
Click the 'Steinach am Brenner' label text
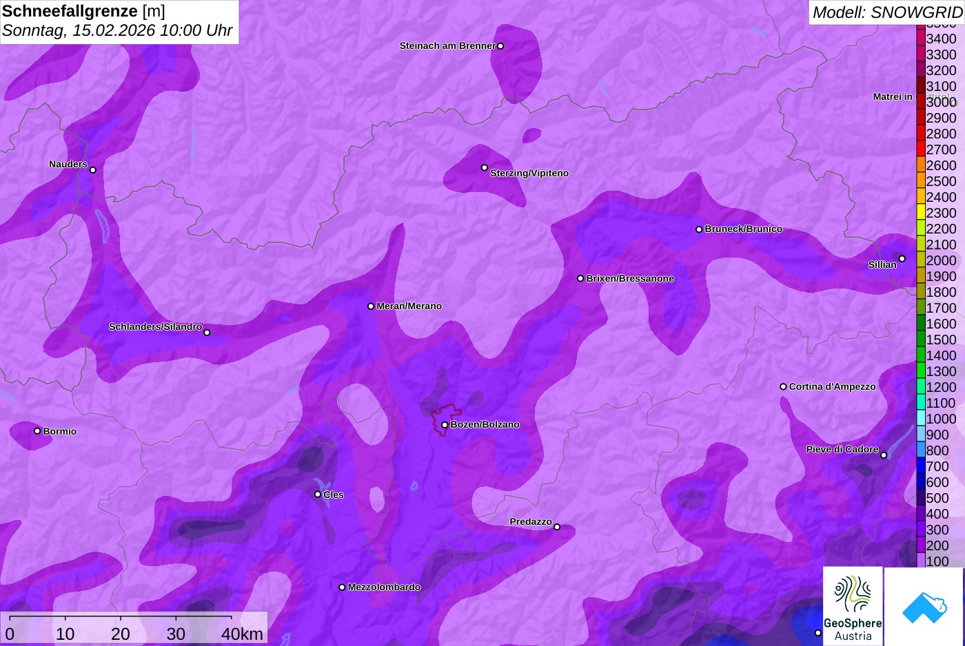click(447, 46)
